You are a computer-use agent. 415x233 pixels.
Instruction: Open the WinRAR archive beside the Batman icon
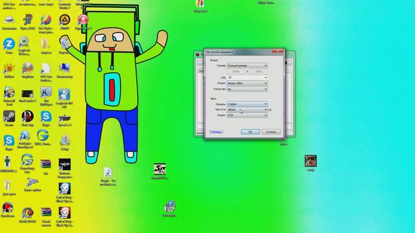click(46, 164)
